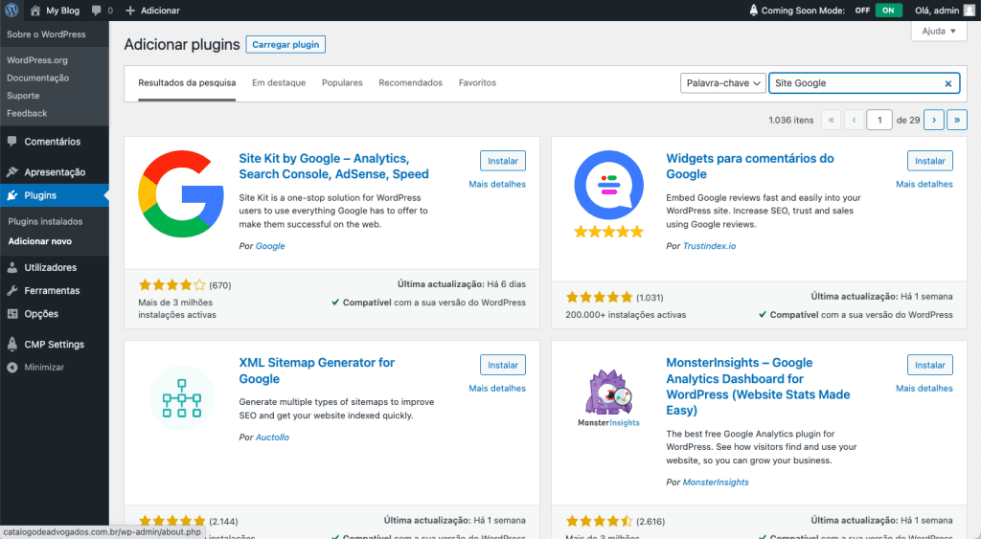Viewport: 981px width, 539px height.
Task: Open author link MonsterInsights
Action: click(x=716, y=483)
